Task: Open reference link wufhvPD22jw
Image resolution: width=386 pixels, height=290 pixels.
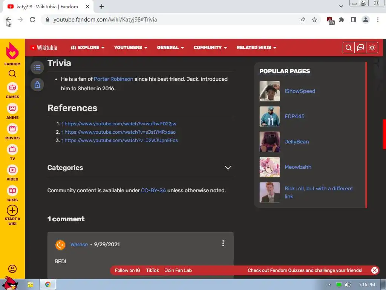Action: (x=120, y=124)
